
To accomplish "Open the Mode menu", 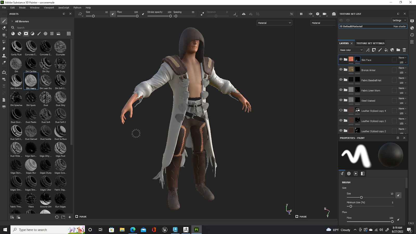I will pos(22,8).
